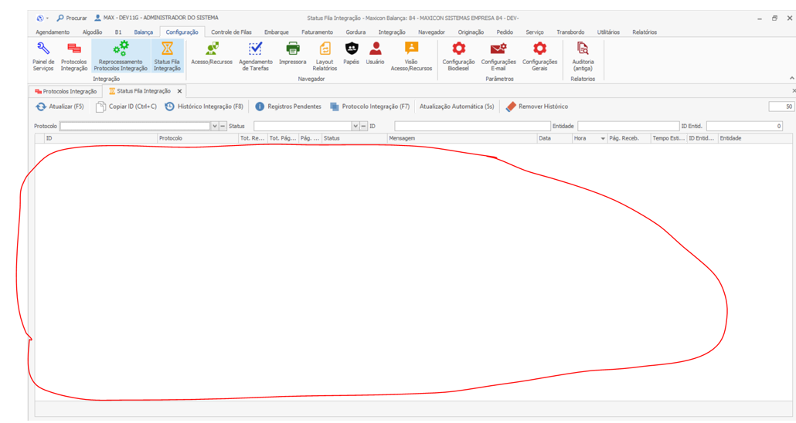Clear Protocolo filter with minus button
The image size is (796, 423).
(x=223, y=126)
